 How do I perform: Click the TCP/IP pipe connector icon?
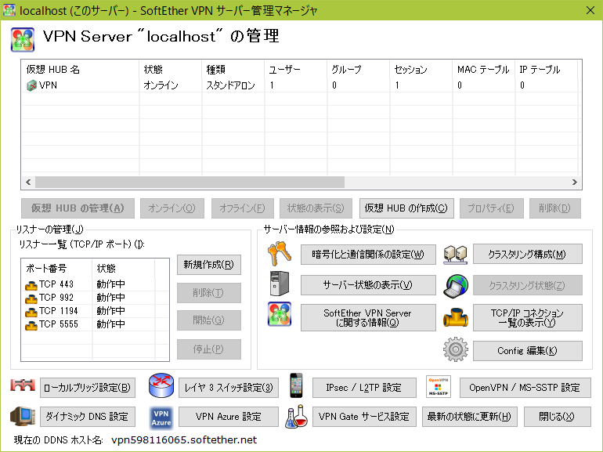pos(456,317)
